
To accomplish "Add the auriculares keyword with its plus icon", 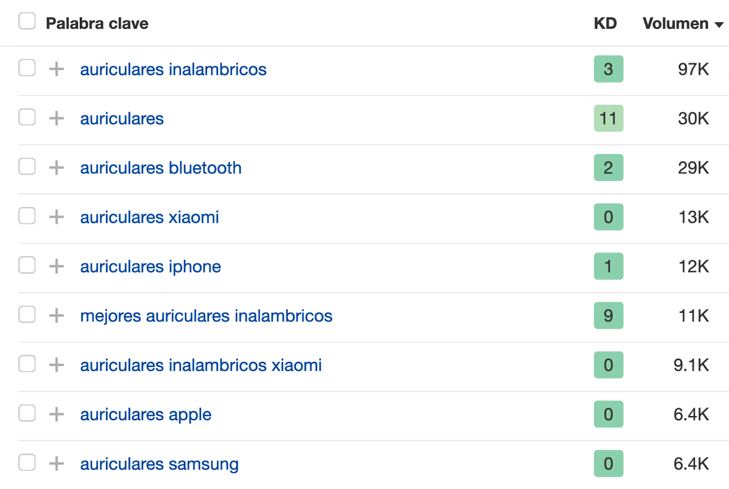I will [x=56, y=118].
